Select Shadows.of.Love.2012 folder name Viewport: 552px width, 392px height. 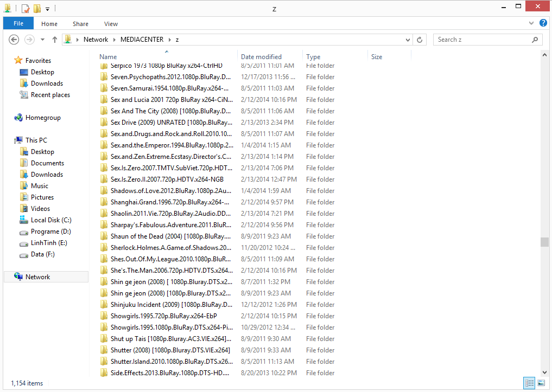pos(171,191)
